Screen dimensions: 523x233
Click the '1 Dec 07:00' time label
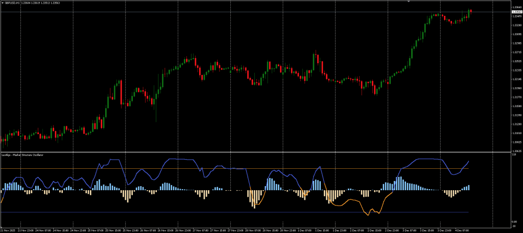coord(304,230)
